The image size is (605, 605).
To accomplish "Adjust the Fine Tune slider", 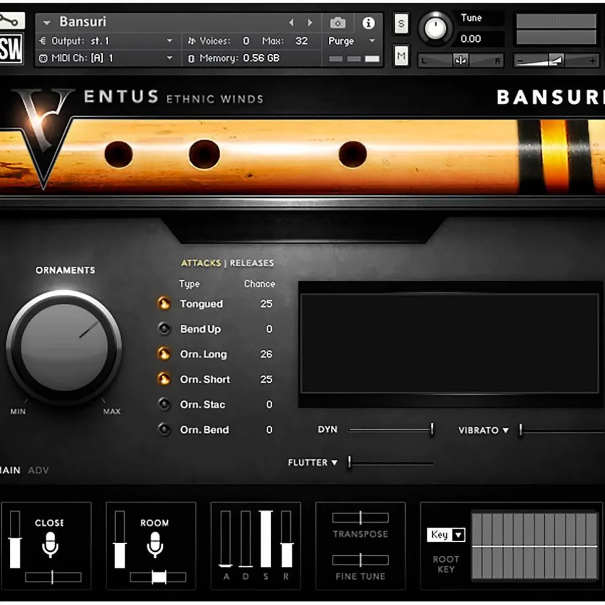I will (360, 560).
